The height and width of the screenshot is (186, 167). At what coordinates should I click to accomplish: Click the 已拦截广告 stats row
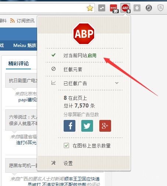84,83
